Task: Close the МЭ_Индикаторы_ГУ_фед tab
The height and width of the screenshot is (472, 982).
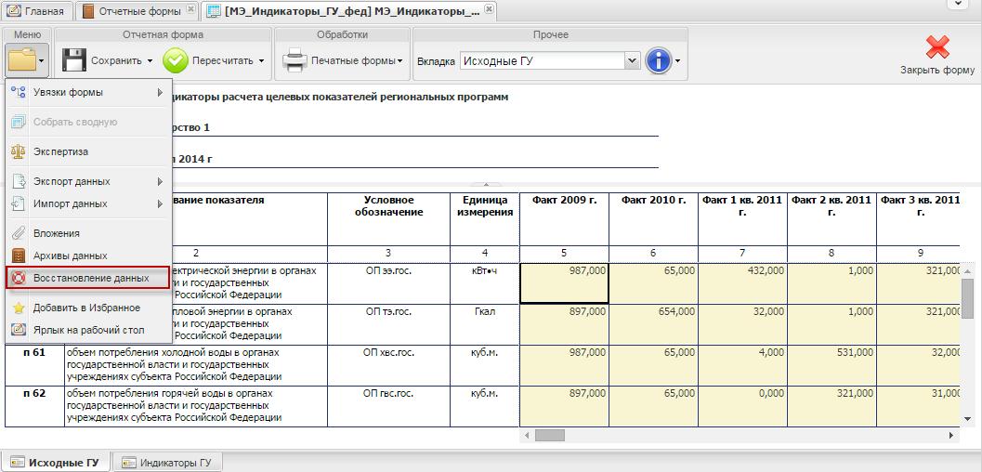Action: 489,9
